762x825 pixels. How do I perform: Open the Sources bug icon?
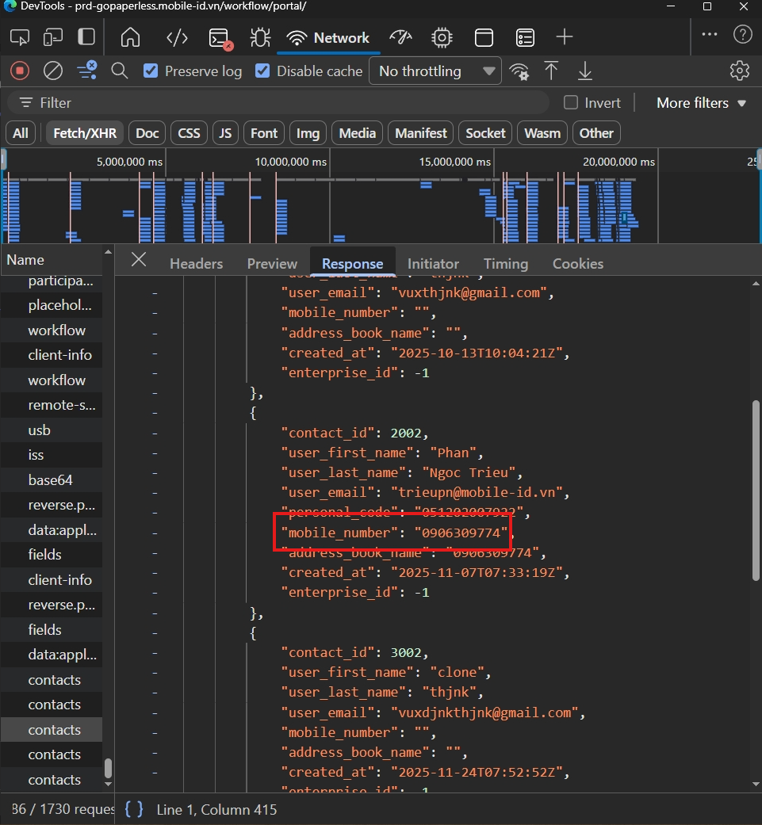pyautogui.click(x=261, y=38)
